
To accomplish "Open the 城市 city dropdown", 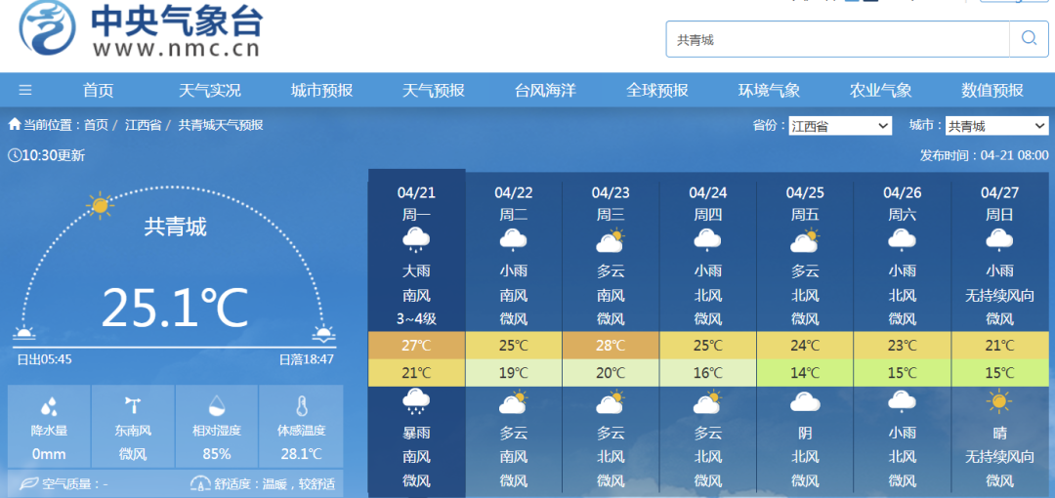I will [x=995, y=126].
